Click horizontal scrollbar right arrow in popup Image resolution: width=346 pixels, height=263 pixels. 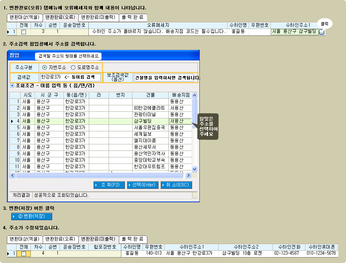188,175
